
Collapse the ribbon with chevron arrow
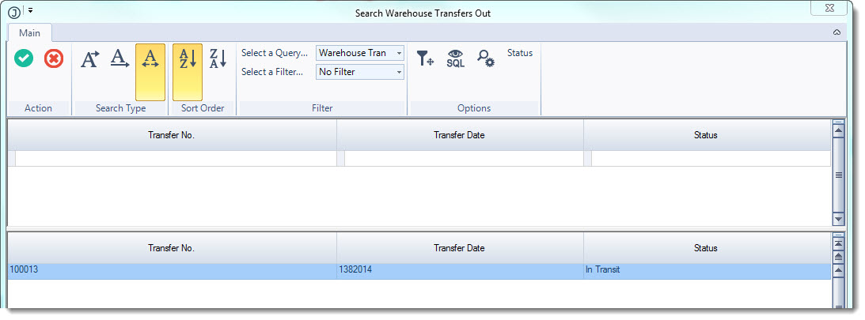coord(837,32)
